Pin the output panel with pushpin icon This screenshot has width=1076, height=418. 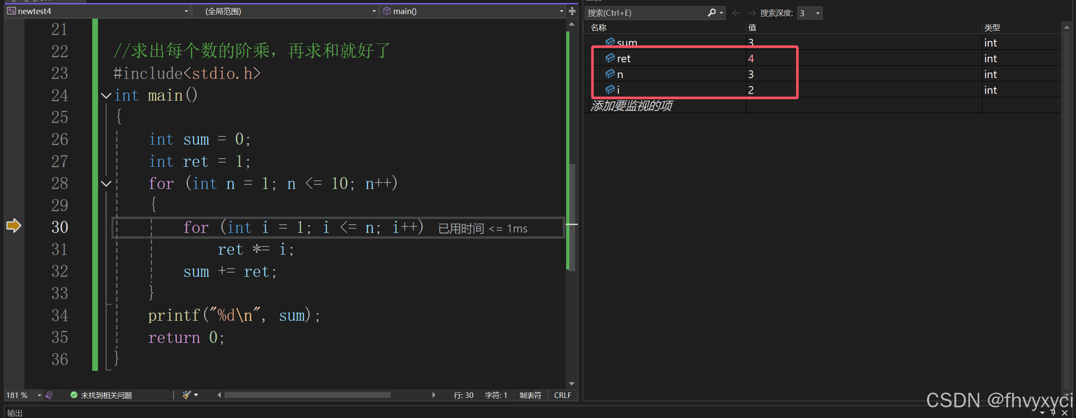pyautogui.click(x=1054, y=412)
